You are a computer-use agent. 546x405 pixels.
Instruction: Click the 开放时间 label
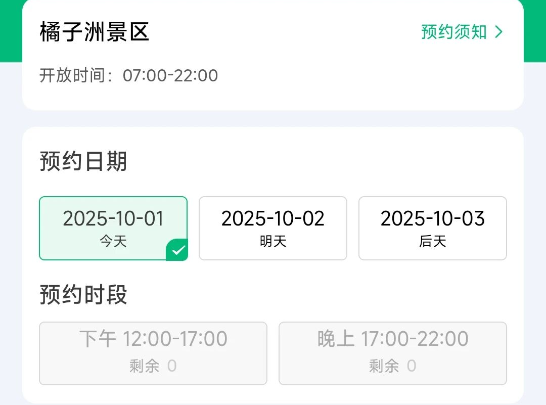pyautogui.click(x=76, y=76)
